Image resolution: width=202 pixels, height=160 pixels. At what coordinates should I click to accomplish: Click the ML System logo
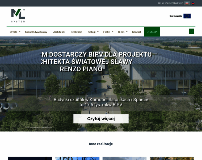18,15
